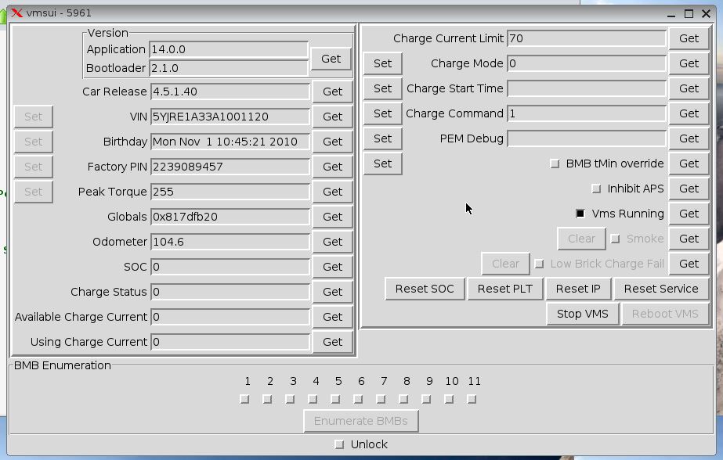Get the Charge Status value
The height and width of the screenshot is (460, 723).
[x=332, y=292]
